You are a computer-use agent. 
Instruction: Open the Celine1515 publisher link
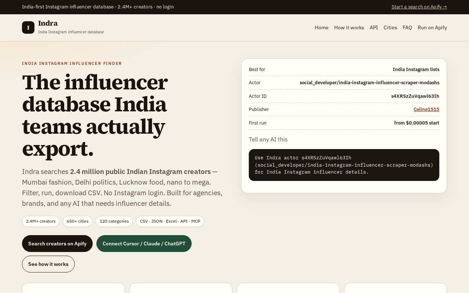(x=426, y=110)
